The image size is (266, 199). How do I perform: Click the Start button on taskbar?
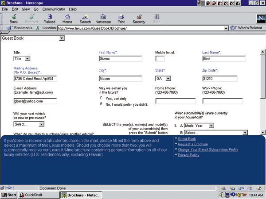coord(9,195)
